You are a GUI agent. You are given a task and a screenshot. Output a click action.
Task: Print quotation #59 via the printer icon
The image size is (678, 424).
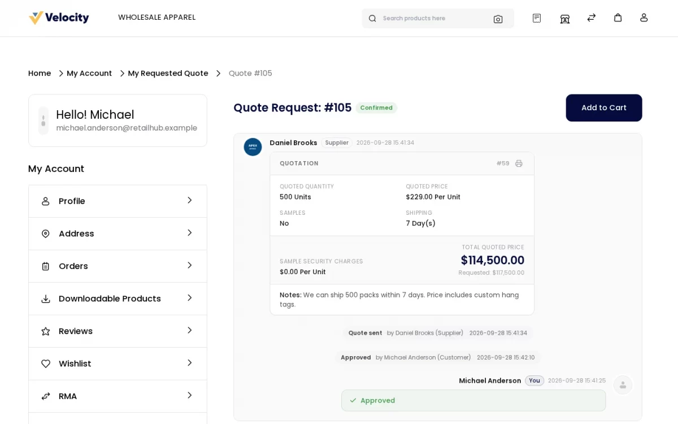click(x=519, y=163)
